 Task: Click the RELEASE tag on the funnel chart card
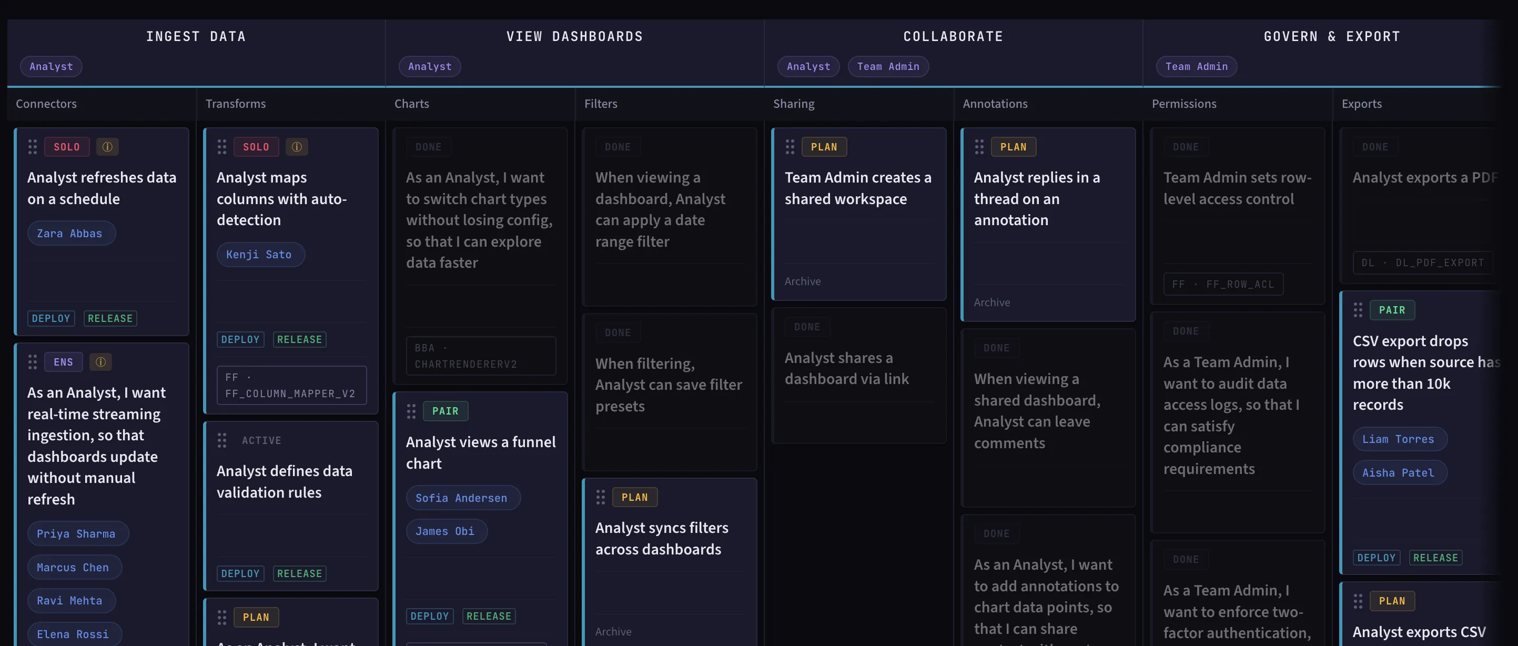point(489,616)
